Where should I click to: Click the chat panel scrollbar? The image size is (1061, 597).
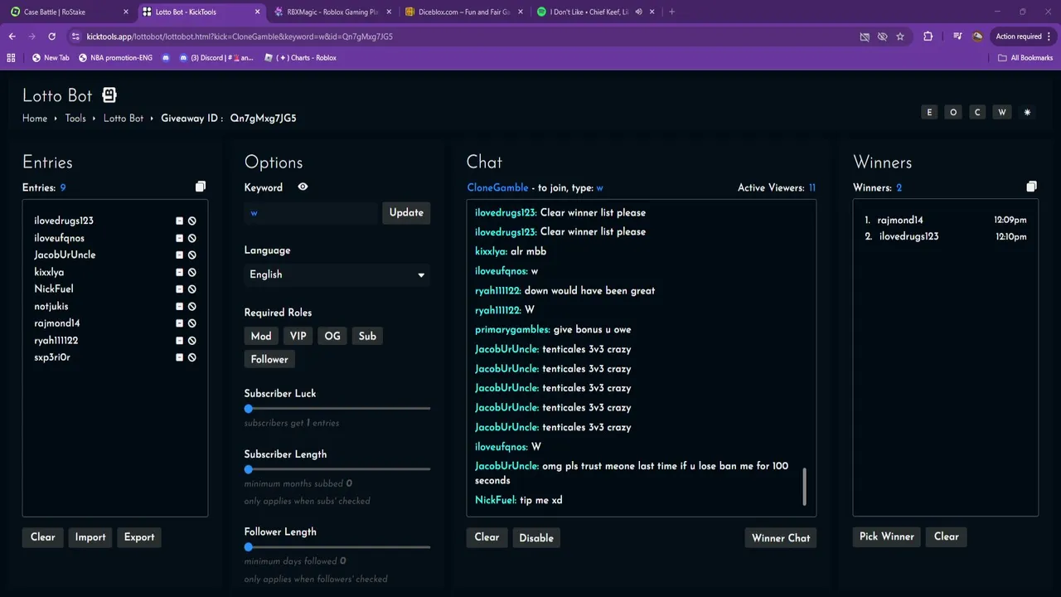click(804, 486)
